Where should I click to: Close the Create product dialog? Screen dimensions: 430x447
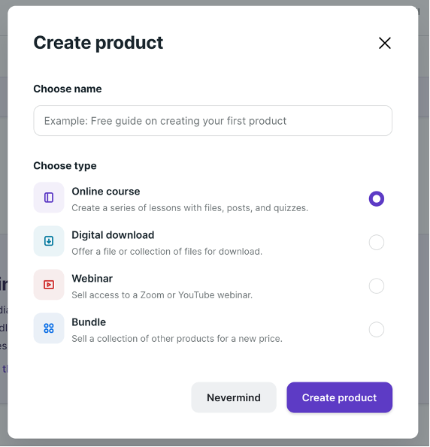385,43
